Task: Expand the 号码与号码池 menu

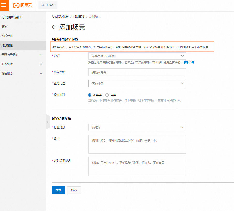Action: (x=23, y=55)
